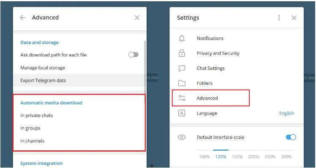This screenshot has height=168, width=316.
Task: Click the back arrow in Advanced panel
Action: pyautogui.click(x=22, y=18)
